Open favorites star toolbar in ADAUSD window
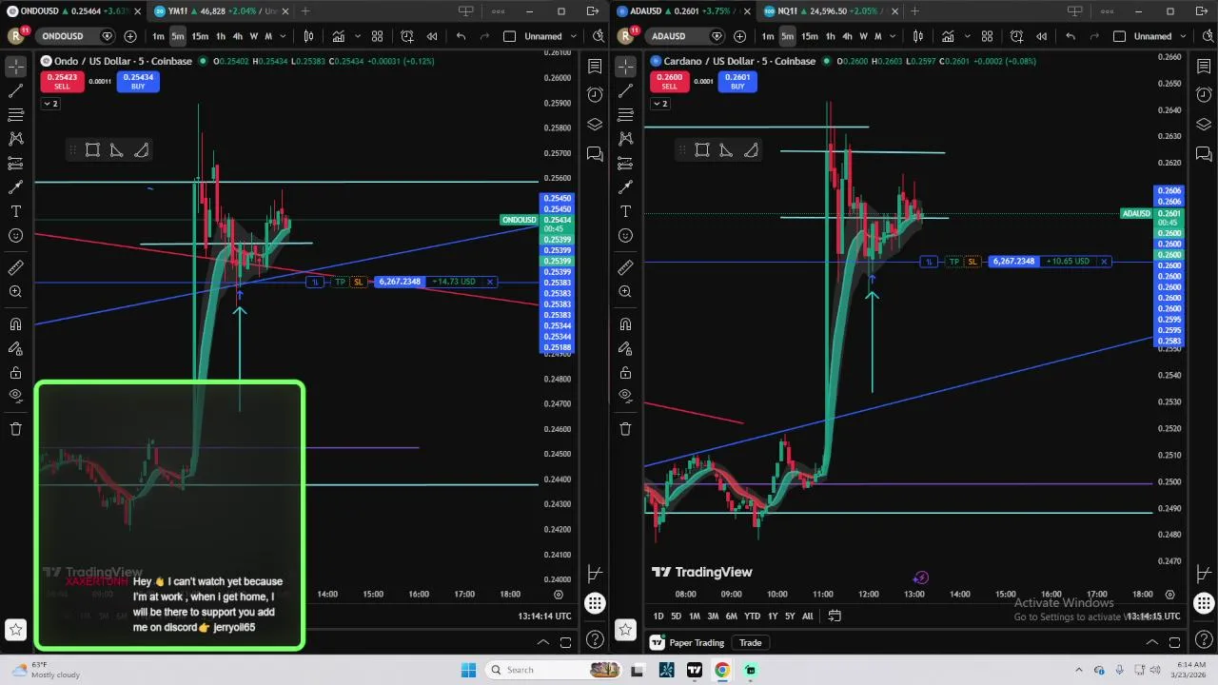Viewport: 1218px width, 685px height. coord(625,629)
